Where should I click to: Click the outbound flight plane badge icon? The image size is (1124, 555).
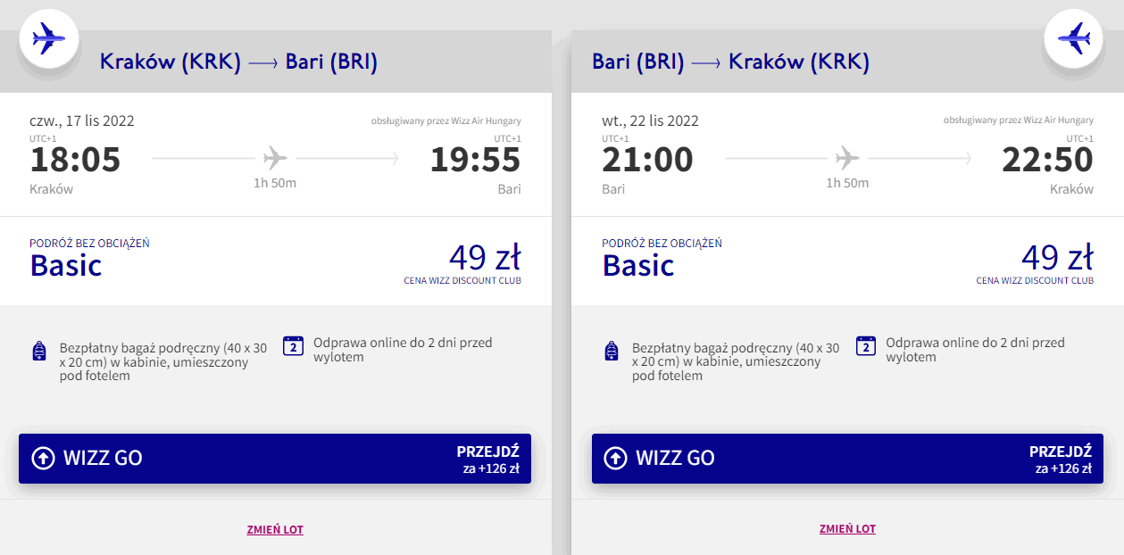pyautogui.click(x=49, y=38)
